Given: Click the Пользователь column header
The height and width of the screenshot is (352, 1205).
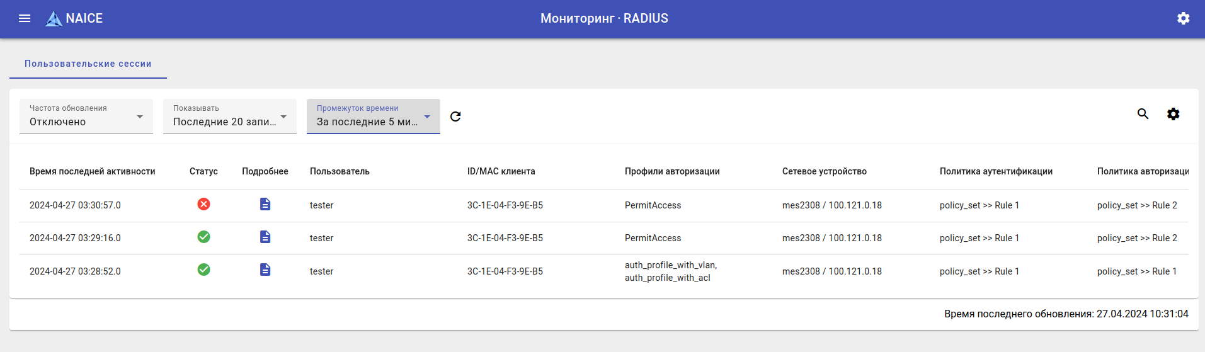Looking at the screenshot, I should click(340, 171).
